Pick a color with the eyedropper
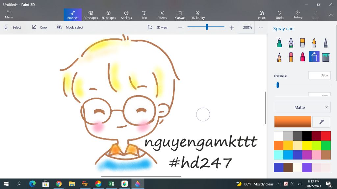 321,122
